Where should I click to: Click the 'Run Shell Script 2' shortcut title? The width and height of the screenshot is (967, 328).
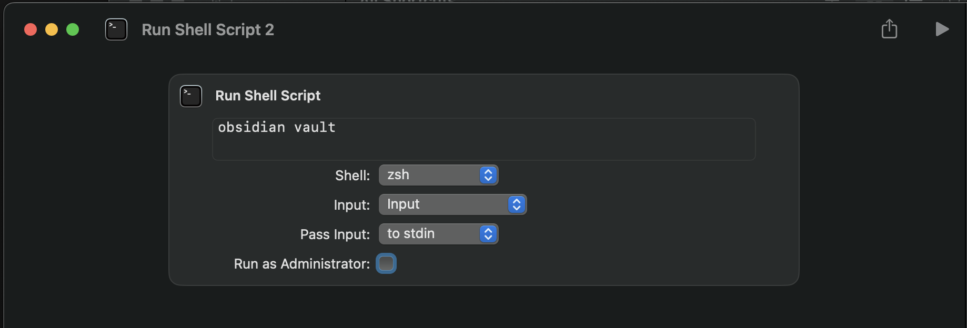[x=208, y=30]
